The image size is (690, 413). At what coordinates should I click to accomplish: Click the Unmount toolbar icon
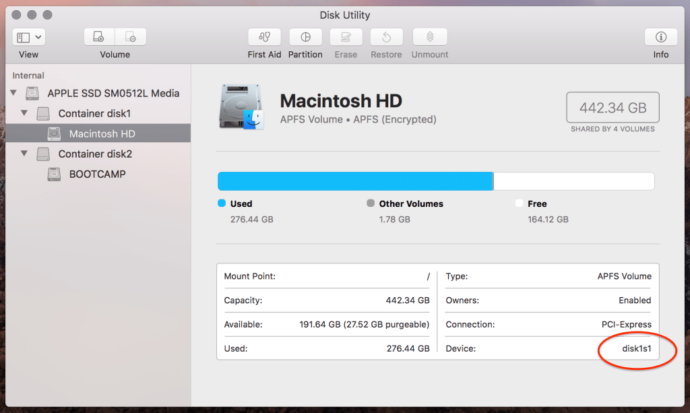pos(430,37)
